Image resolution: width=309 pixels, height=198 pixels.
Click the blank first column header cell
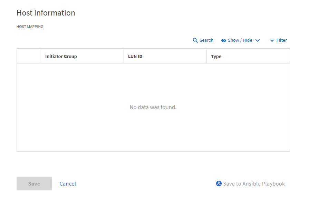29,56
